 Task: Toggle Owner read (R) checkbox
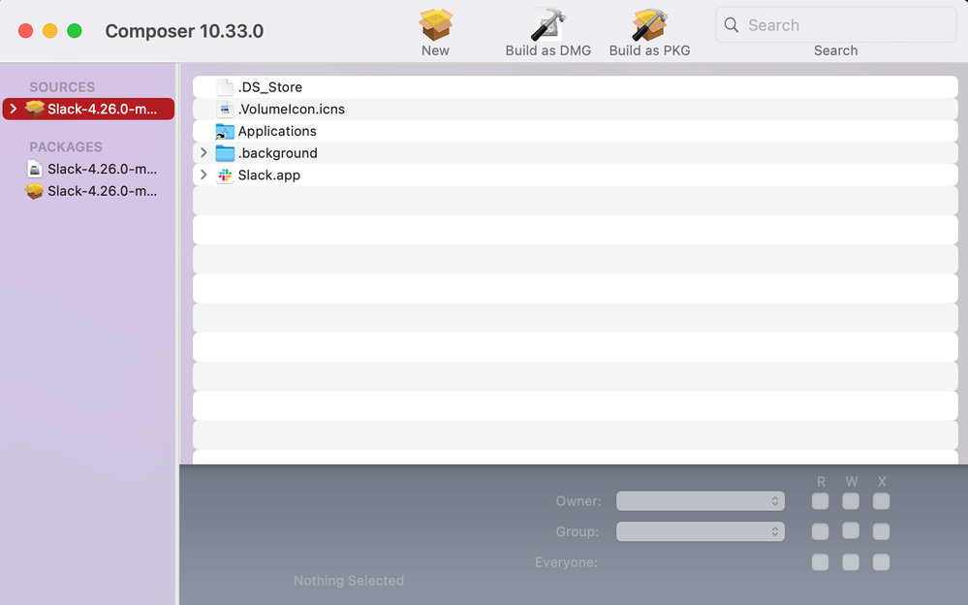pos(820,501)
